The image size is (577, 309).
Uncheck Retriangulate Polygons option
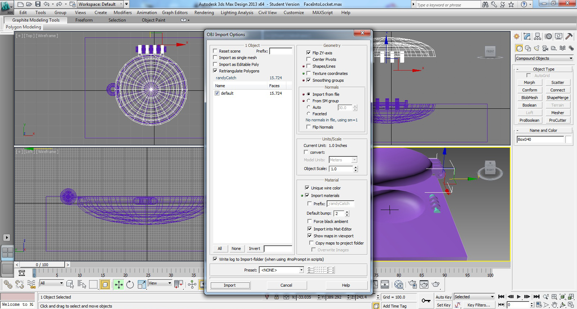coord(215,71)
